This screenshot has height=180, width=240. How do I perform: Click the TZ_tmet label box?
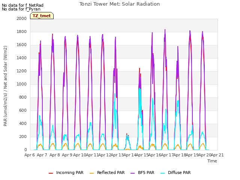[42, 16]
